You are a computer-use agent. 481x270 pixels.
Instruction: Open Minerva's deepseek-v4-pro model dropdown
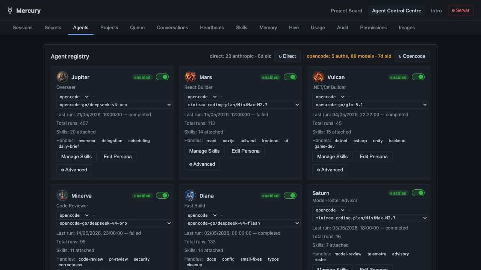114,223
